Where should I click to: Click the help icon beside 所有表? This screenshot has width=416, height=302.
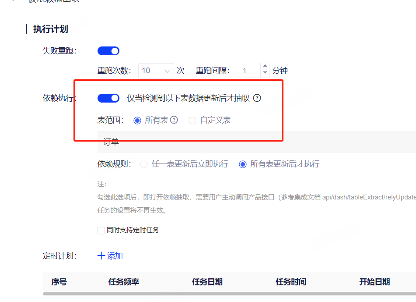click(x=174, y=120)
